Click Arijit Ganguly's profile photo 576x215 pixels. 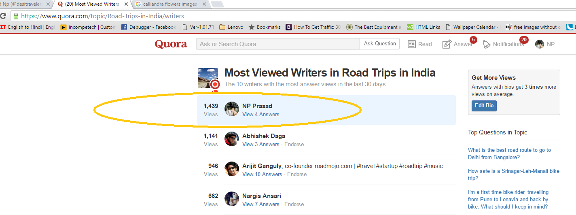click(232, 169)
